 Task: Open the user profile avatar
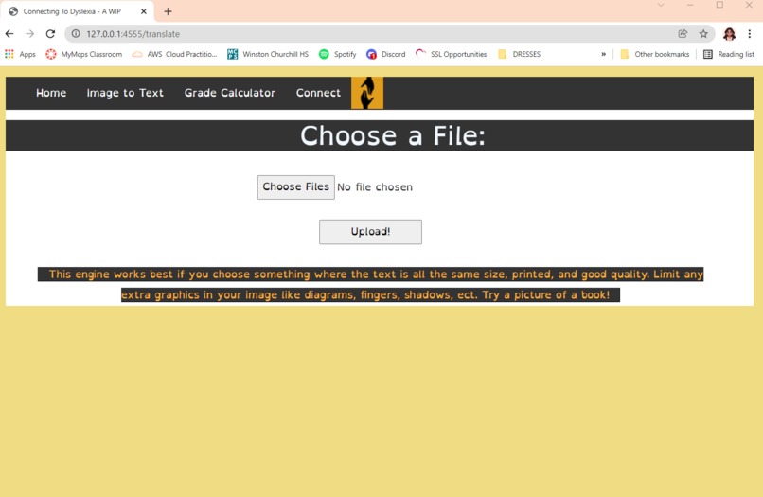729,33
